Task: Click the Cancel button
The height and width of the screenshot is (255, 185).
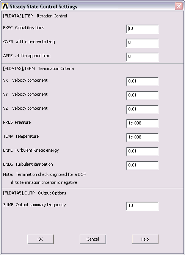Action: (x=93, y=239)
